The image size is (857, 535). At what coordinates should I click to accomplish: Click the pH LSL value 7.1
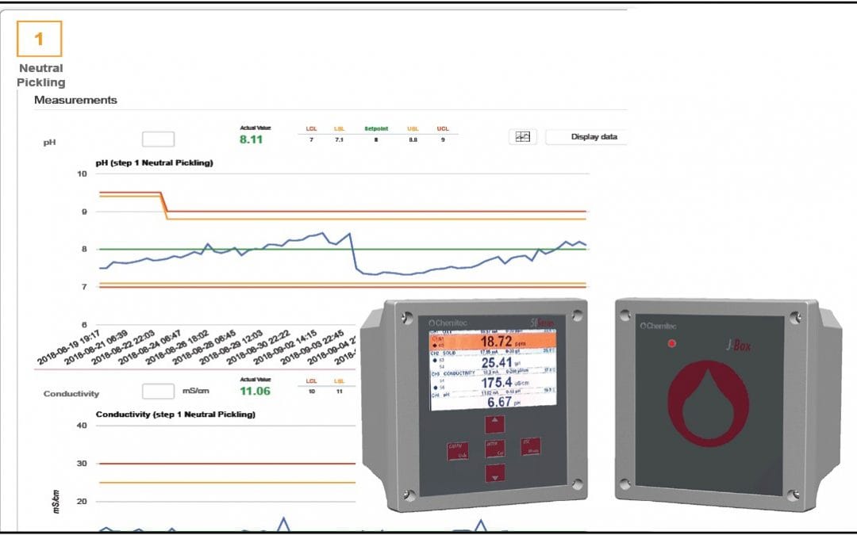click(x=339, y=139)
